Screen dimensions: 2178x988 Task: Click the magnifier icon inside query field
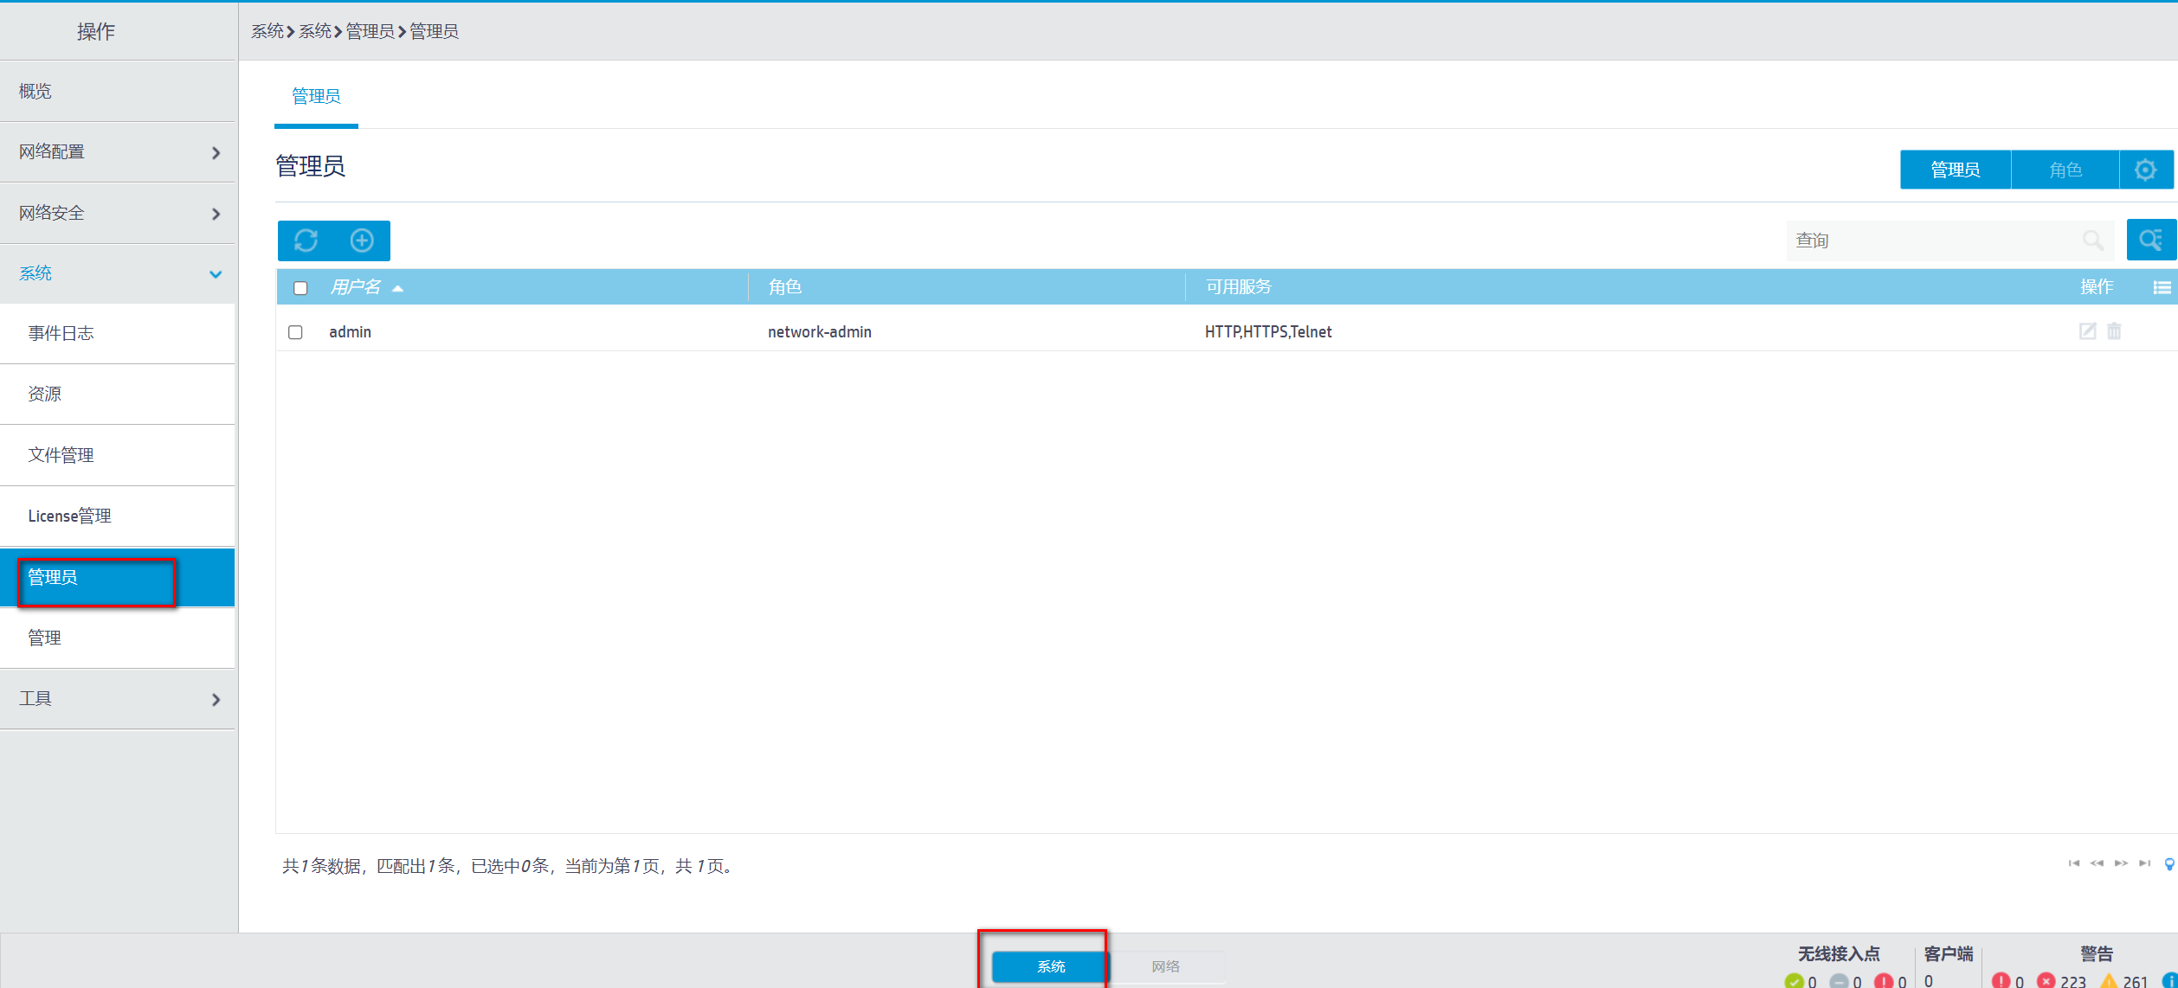(2092, 241)
